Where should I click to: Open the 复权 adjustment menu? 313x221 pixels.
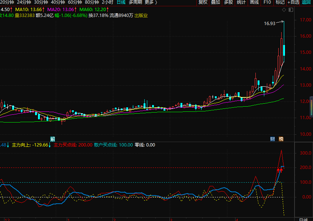tap(203, 2)
